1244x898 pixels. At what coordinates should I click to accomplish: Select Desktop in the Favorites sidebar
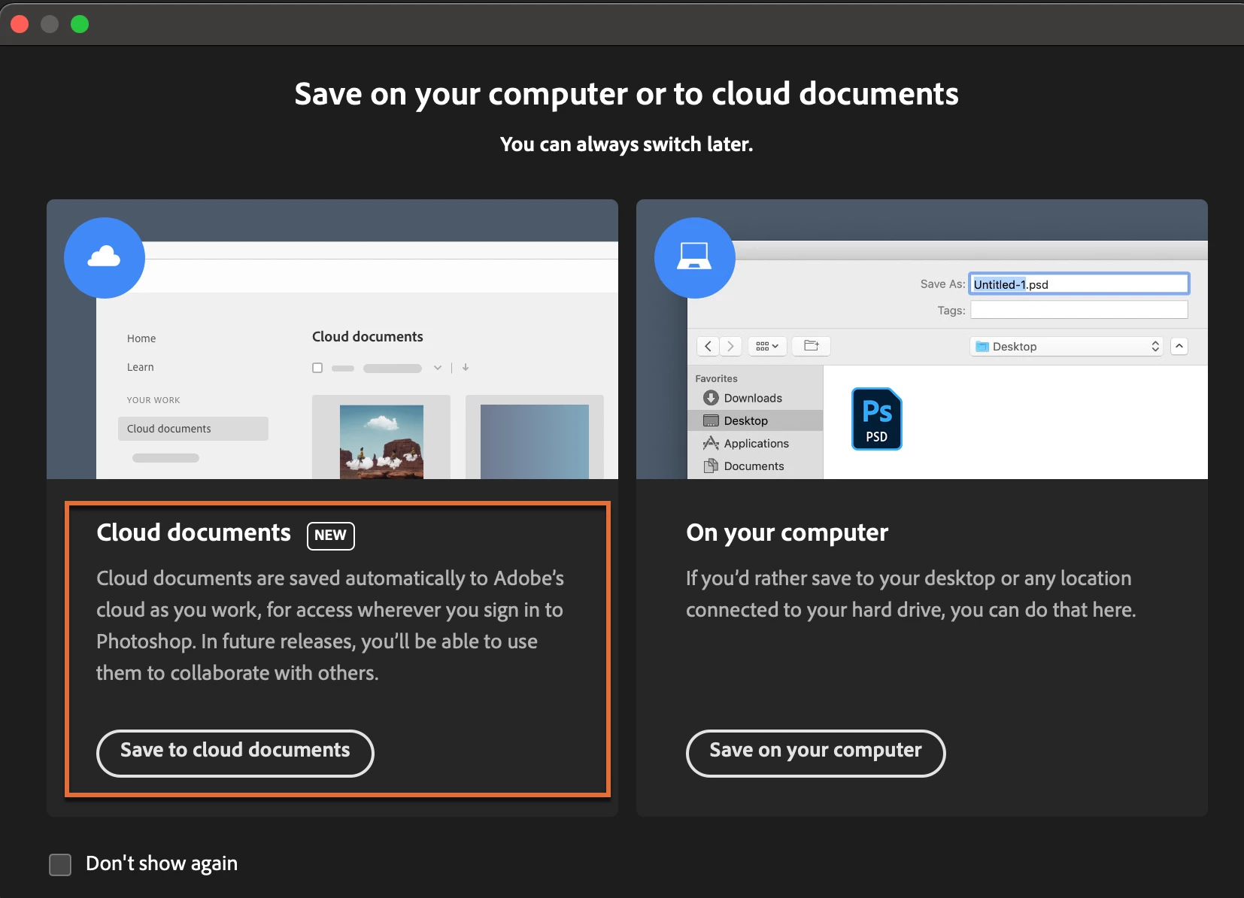pyautogui.click(x=755, y=420)
